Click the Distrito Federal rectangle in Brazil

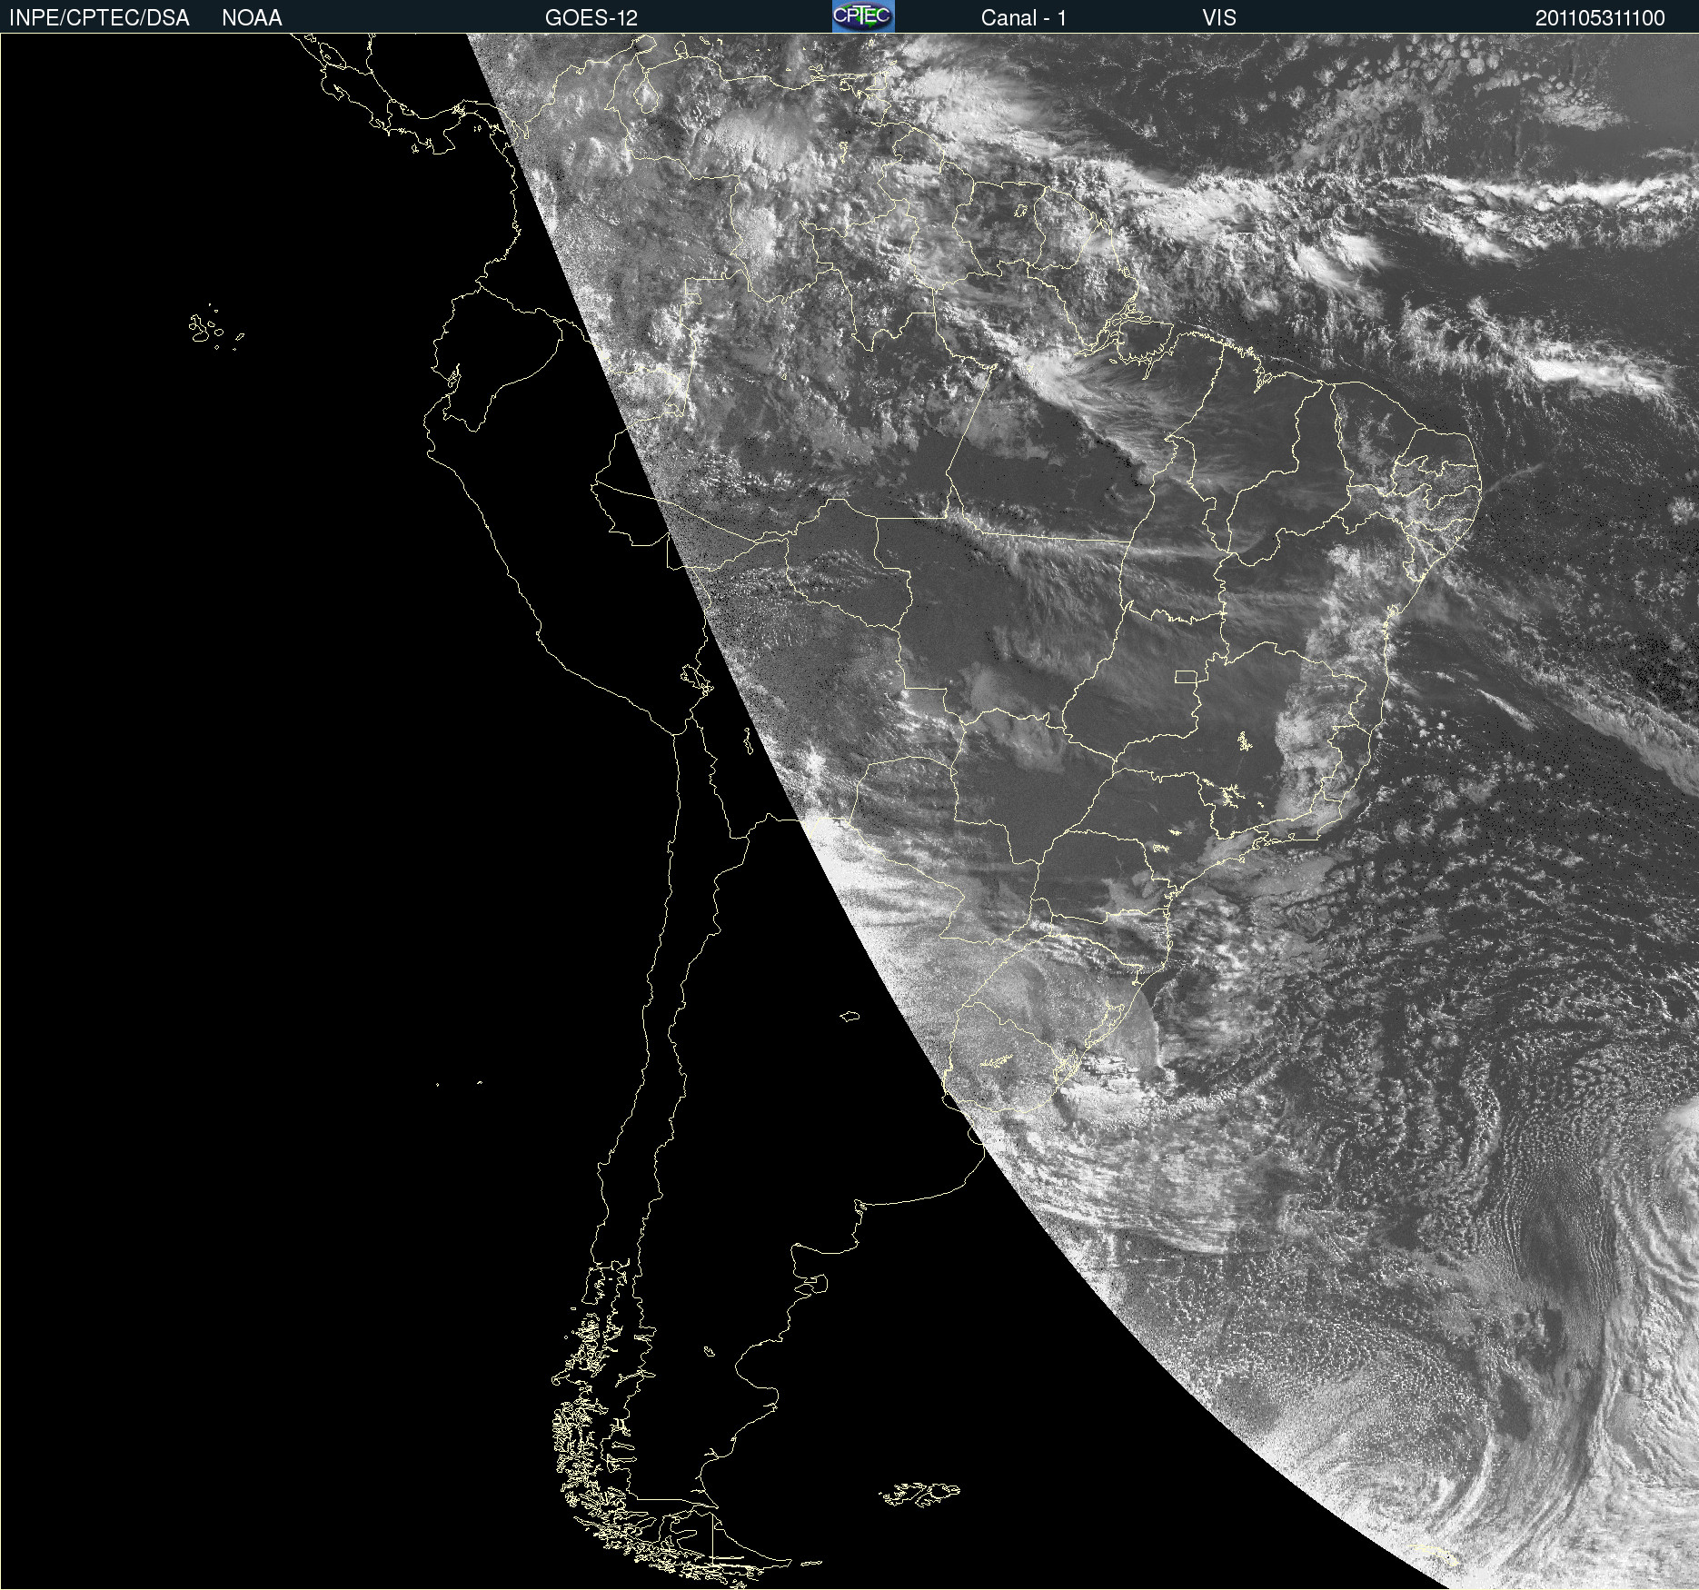coord(1186,676)
